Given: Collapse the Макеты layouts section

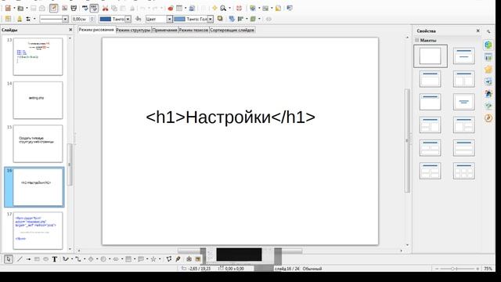Looking at the screenshot, I should 417,40.
